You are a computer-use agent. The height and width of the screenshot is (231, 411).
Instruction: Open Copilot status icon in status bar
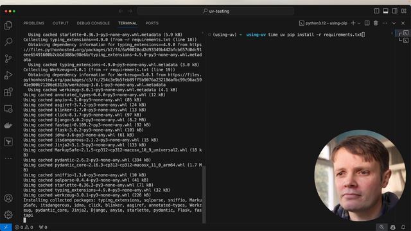coord(392,227)
